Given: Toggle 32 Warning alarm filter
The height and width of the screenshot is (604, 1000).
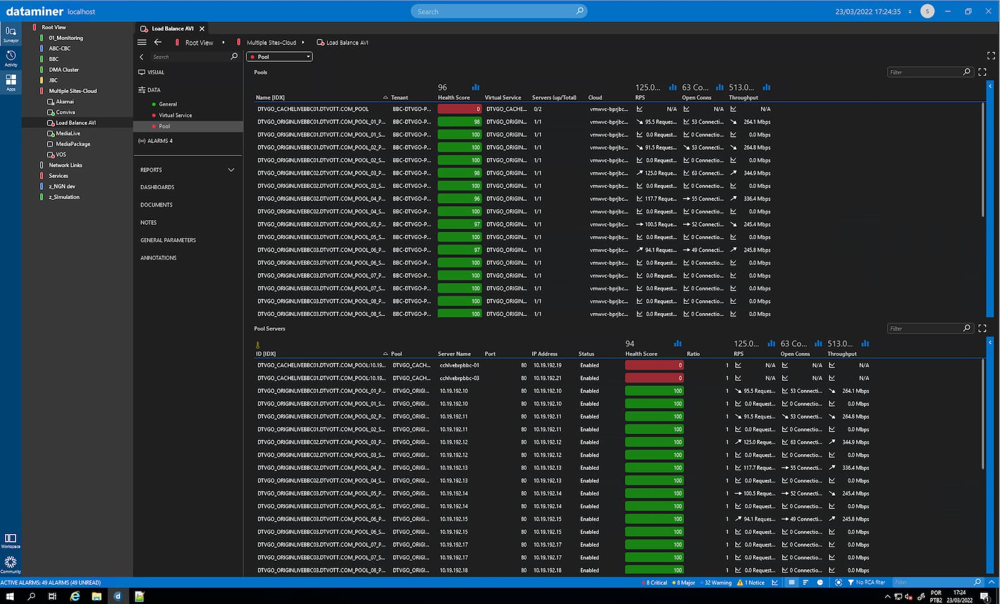Looking at the screenshot, I should (716, 583).
